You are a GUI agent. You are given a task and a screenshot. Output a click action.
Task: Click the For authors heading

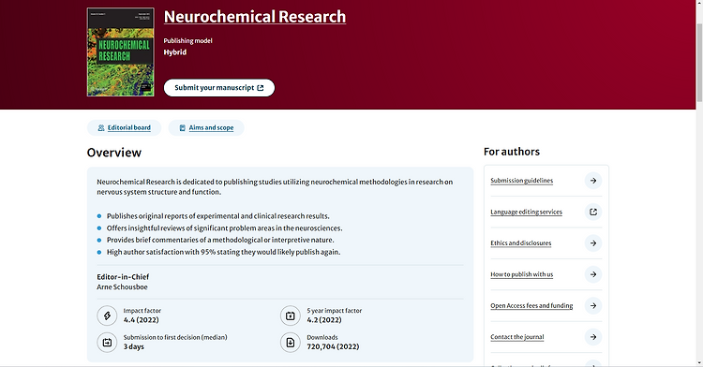coord(512,152)
